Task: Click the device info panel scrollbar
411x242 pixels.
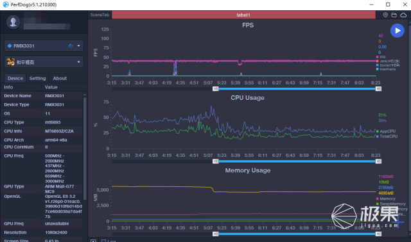Action: point(85,147)
